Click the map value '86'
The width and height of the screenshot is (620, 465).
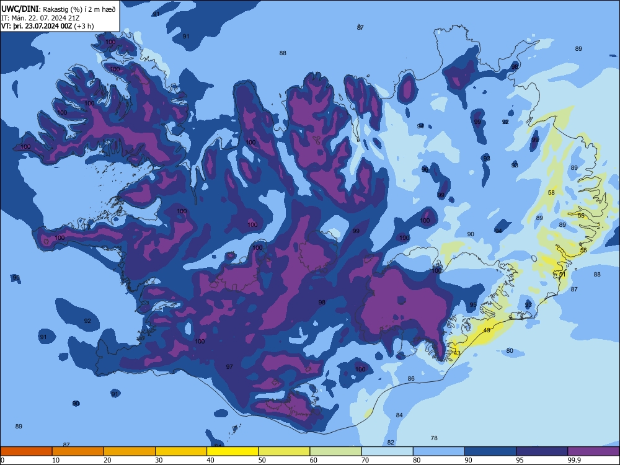pos(411,379)
